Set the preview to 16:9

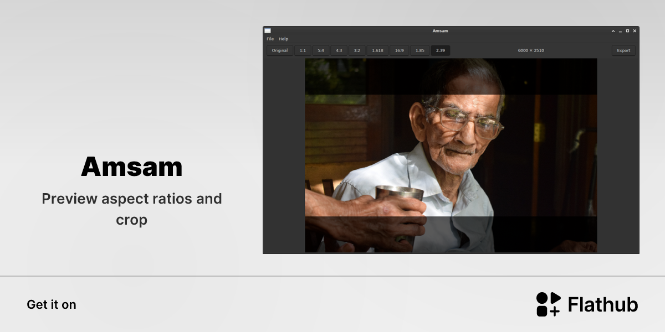click(x=399, y=50)
